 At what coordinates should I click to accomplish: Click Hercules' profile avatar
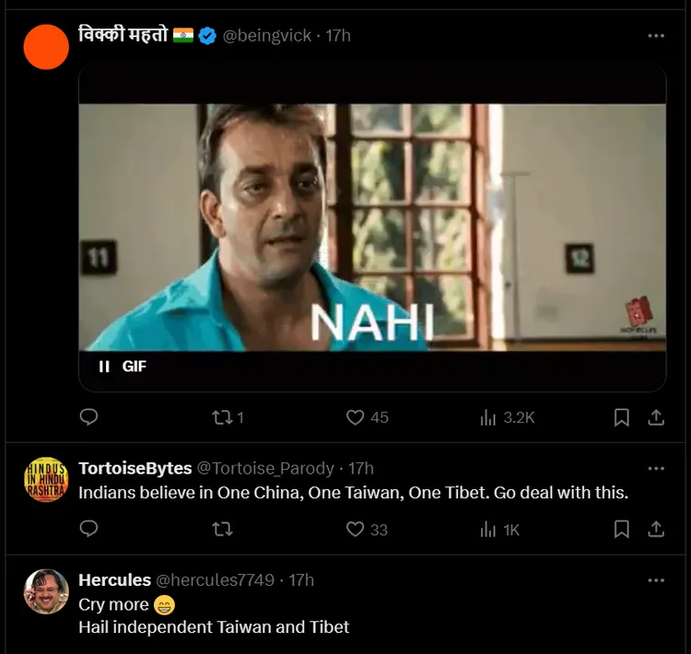46,592
